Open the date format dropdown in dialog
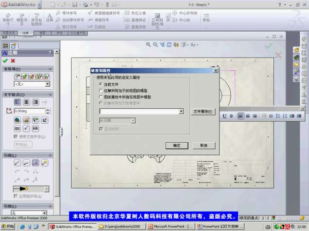 [x=133, y=121]
